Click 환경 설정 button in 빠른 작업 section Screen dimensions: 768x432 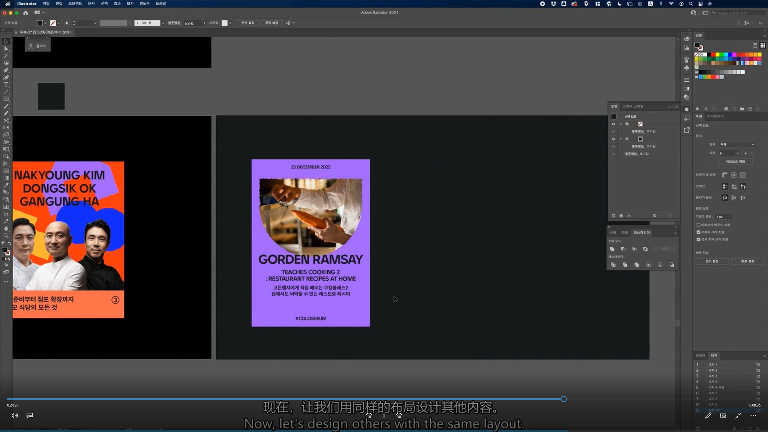coord(747,261)
